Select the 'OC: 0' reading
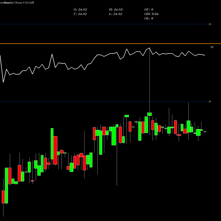The image size is (221, 221). (149, 10)
